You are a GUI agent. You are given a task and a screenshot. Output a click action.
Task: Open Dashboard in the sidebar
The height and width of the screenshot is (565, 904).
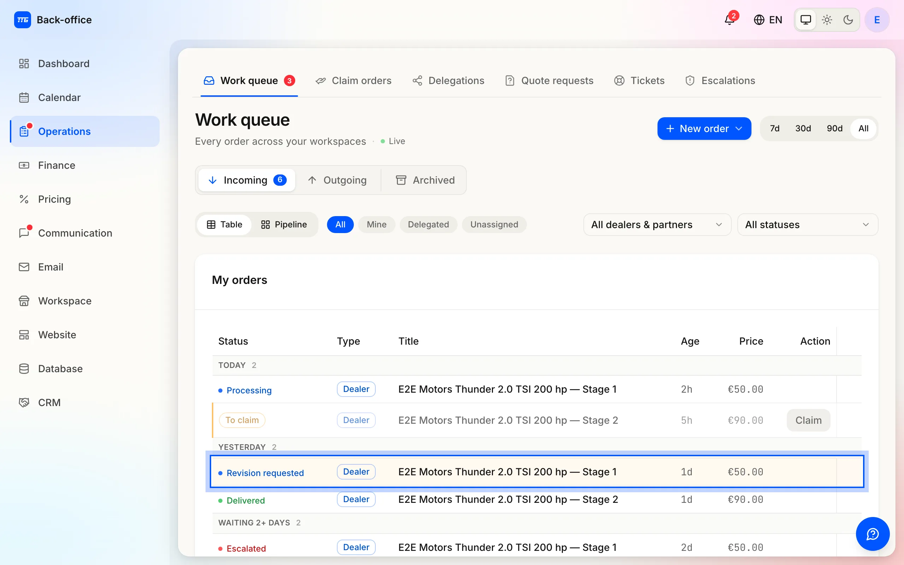pyautogui.click(x=85, y=64)
